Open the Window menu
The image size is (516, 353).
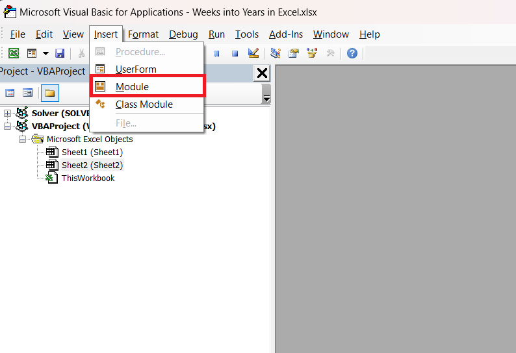[331, 34]
